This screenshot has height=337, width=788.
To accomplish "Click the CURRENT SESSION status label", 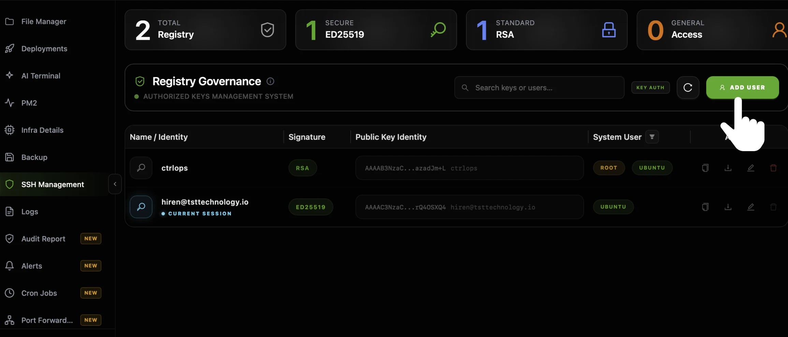I will tap(200, 214).
